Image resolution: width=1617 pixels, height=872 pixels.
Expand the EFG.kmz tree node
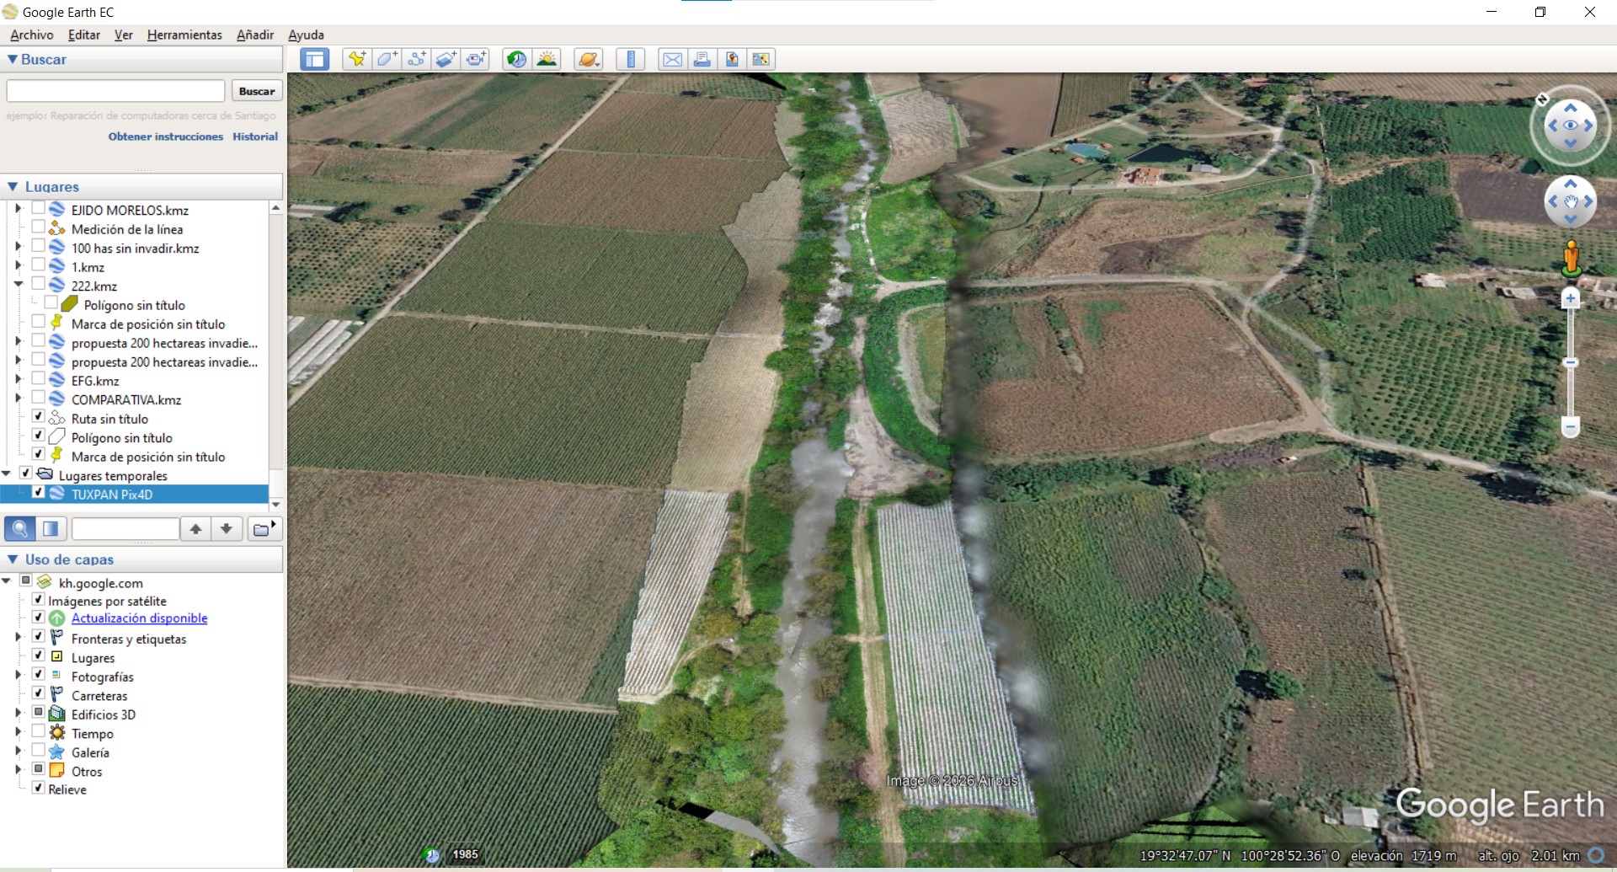19,379
